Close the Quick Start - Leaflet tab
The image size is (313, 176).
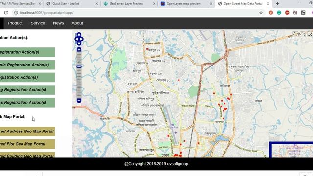[97, 4]
